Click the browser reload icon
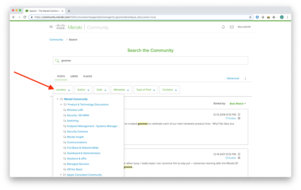Screen dimensions: 301x190 [25, 17]
